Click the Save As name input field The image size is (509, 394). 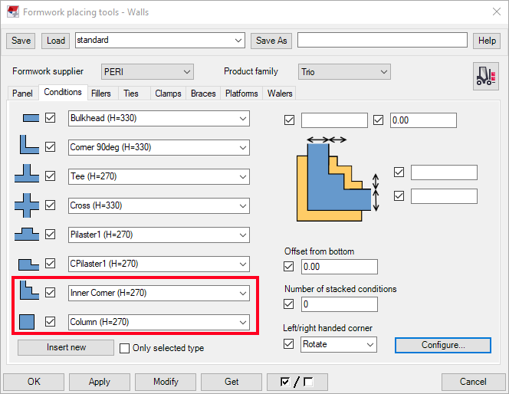click(x=382, y=40)
